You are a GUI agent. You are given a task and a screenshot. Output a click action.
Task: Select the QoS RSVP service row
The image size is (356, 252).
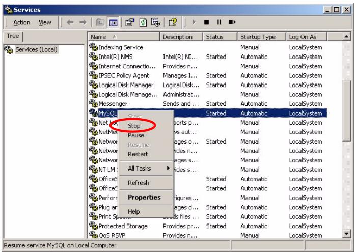(207, 235)
